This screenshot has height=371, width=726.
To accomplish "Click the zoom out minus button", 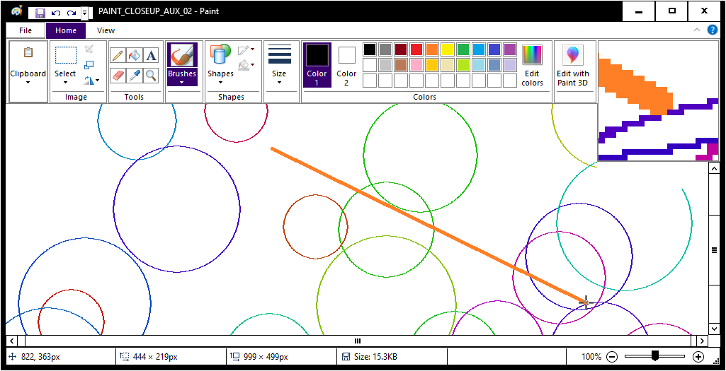I will [612, 357].
